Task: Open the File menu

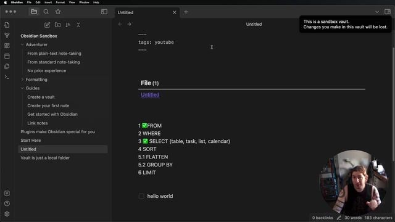Action: [x=29, y=2]
